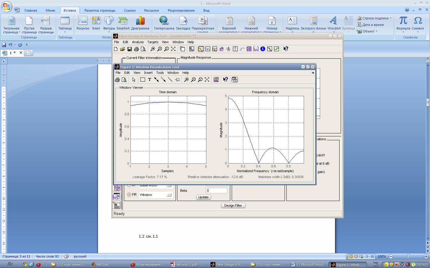This screenshot has height=268, width=430.
Task: Open WordArt dropdown in Word ribbon
Action: (334, 24)
